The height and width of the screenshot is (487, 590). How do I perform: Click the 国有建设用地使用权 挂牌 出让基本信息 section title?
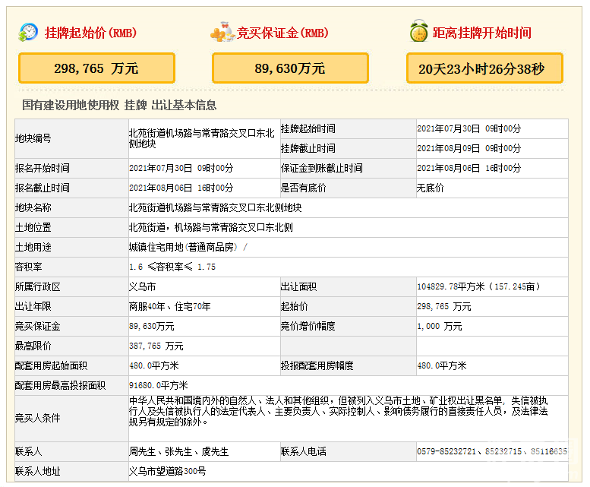tap(119, 105)
